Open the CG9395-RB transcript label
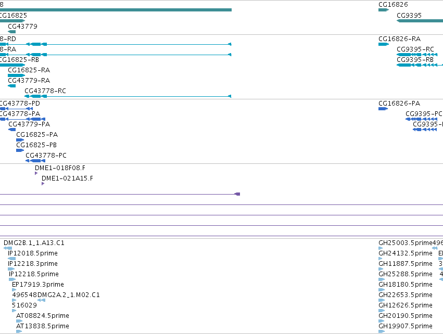The width and height of the screenshot is (443, 334). 415,60
